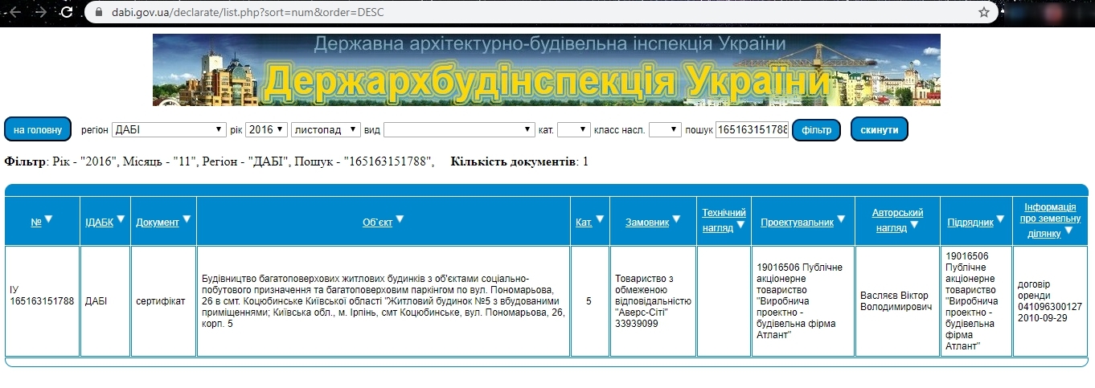Click sort arrow next to Підрядник header
Screen dimensions: 1095x388
click(x=1000, y=219)
